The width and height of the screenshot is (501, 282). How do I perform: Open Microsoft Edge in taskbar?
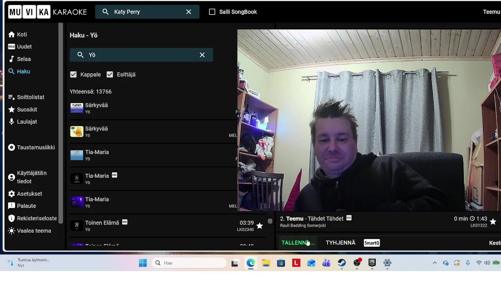(250, 263)
